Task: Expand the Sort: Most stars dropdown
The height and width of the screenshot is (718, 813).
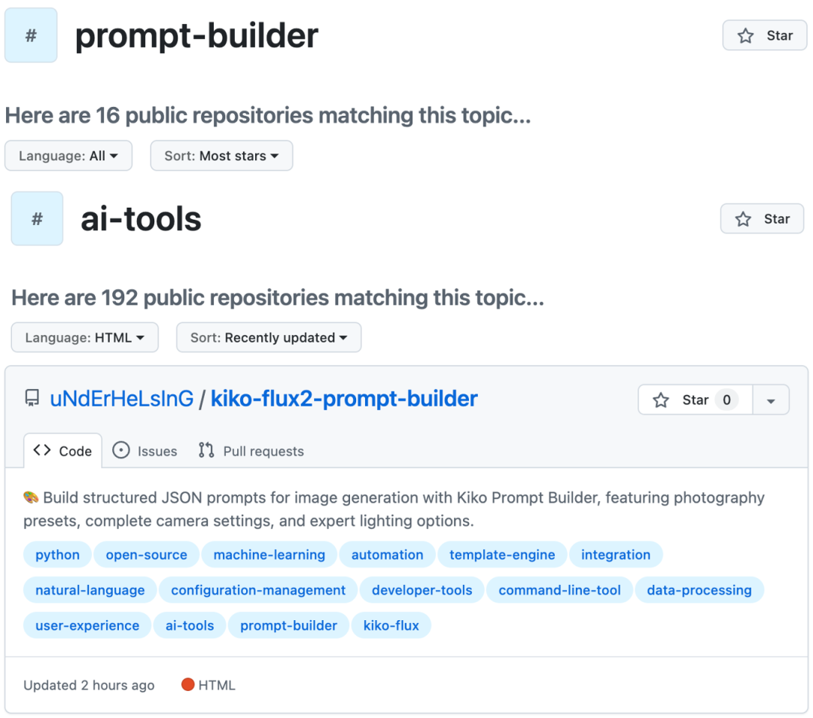Action: (x=221, y=156)
